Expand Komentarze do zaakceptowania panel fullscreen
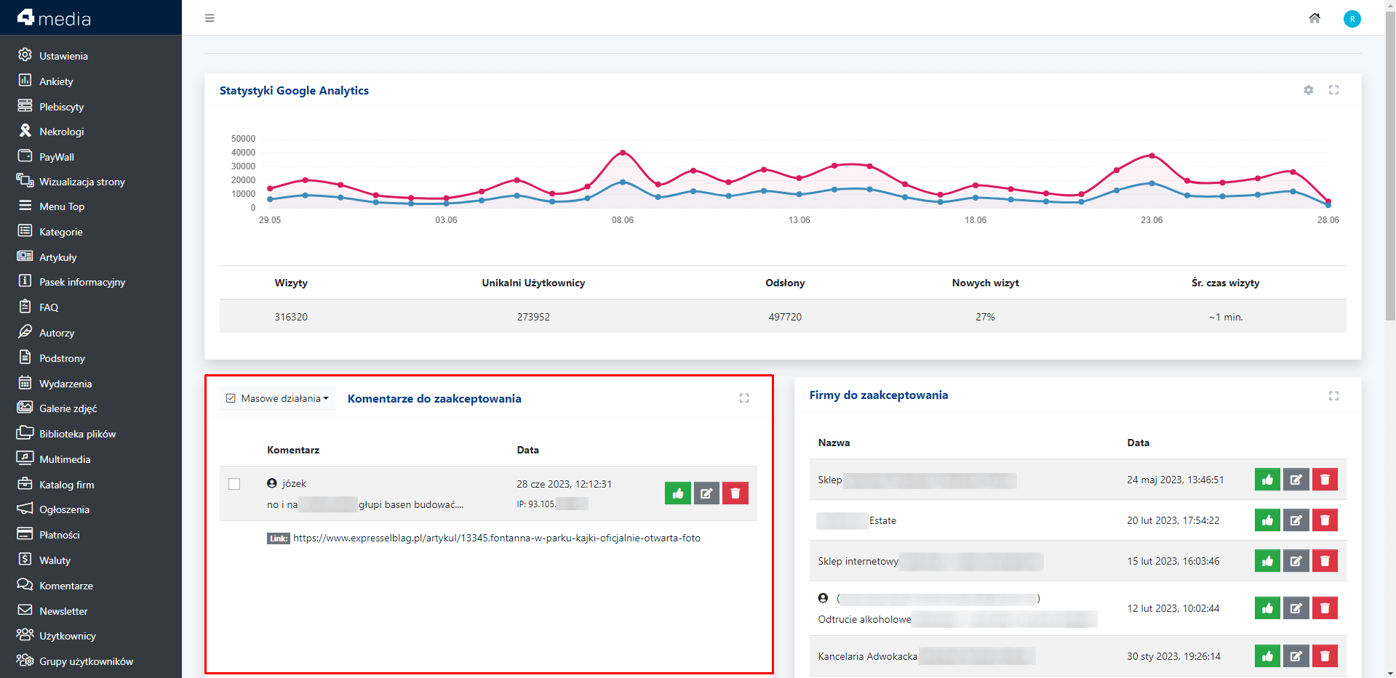The height and width of the screenshot is (678, 1396). pyautogui.click(x=744, y=398)
